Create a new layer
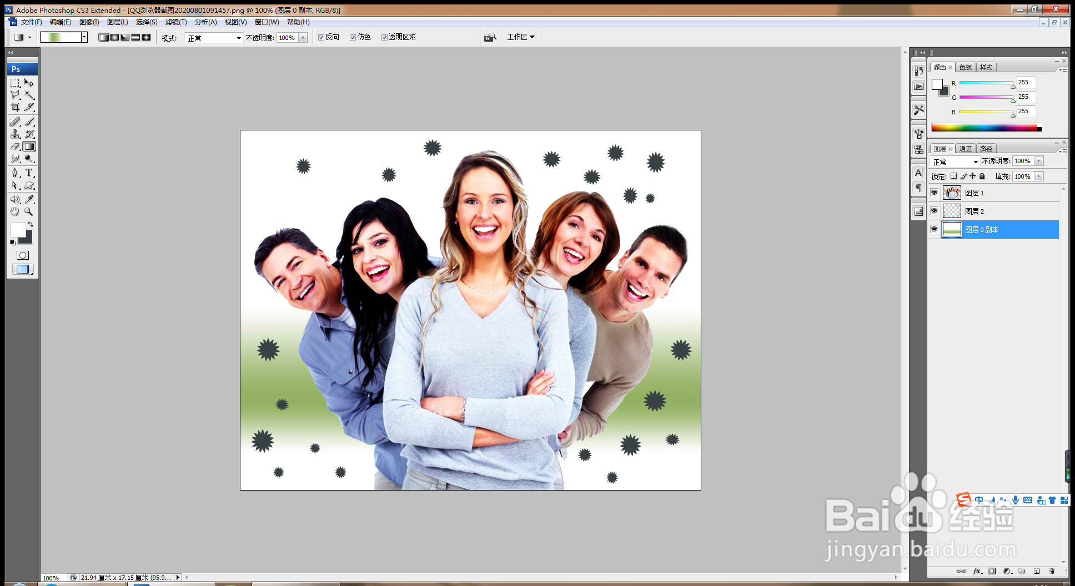The width and height of the screenshot is (1075, 586). pyautogui.click(x=1037, y=571)
